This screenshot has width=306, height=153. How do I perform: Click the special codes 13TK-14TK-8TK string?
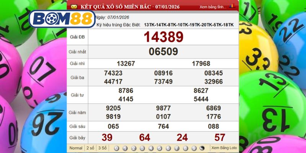pos(189,25)
